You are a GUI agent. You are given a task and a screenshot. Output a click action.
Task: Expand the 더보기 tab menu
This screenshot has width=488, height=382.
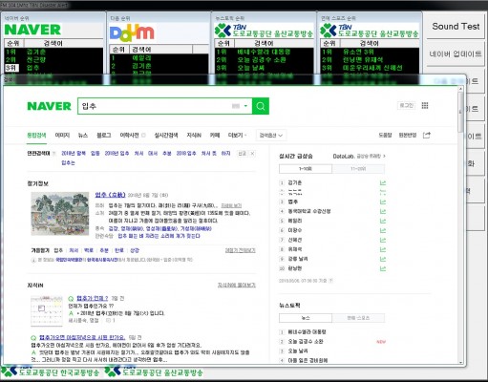tap(237, 136)
